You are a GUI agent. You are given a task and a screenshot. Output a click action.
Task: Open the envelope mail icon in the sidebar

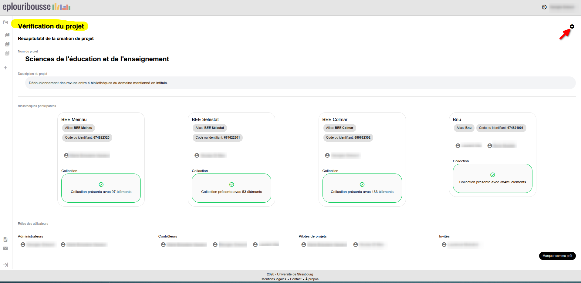(x=5, y=248)
